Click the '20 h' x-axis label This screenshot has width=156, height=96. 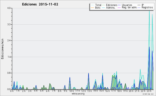(x=131, y=91)
